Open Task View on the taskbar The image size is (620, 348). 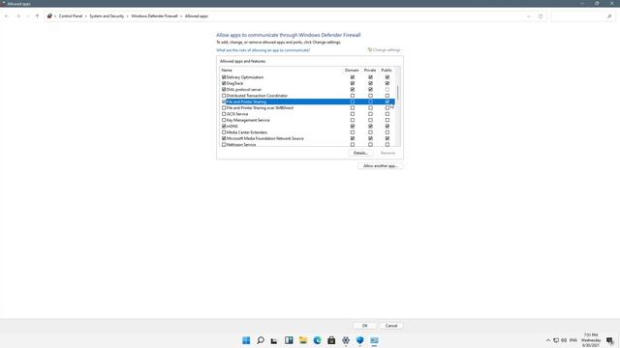point(274,340)
